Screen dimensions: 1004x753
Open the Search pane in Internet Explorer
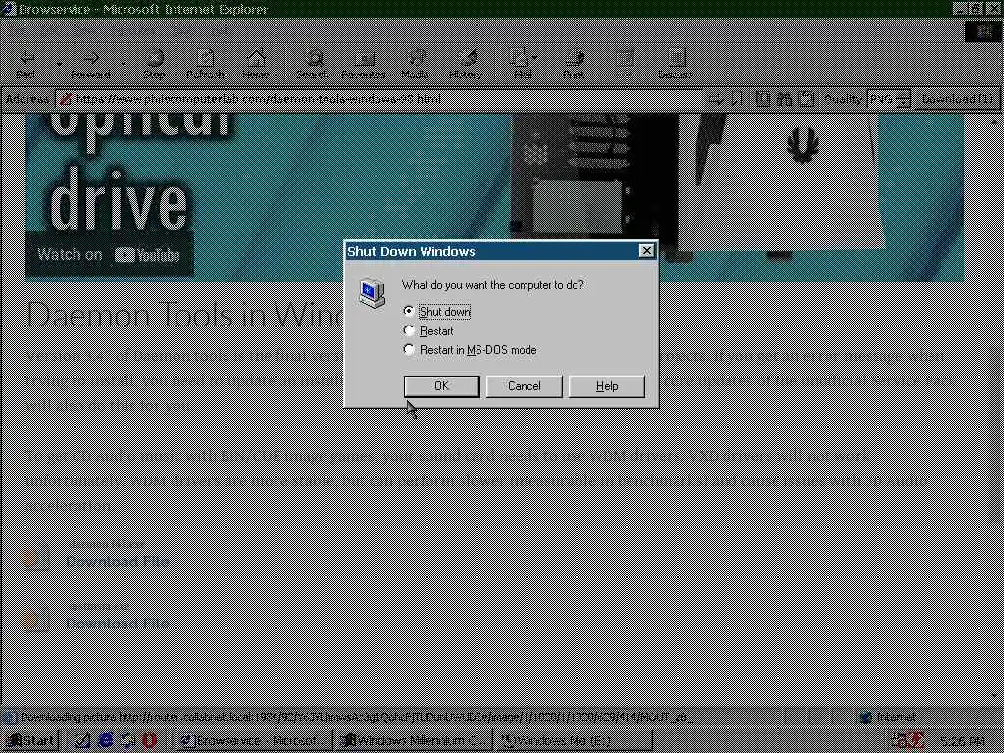click(313, 64)
